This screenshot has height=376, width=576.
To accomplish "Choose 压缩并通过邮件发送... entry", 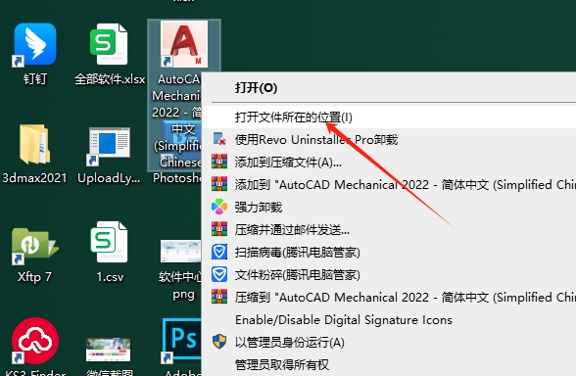I will pos(390,229).
